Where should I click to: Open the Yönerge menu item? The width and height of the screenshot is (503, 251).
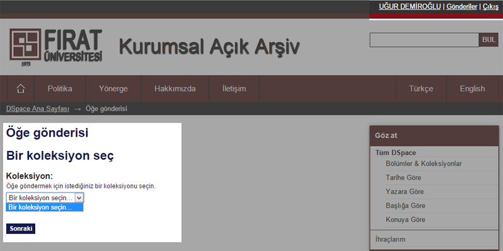[x=113, y=89]
